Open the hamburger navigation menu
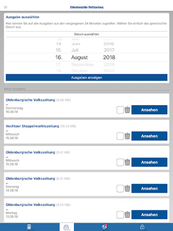The image size is (173, 231). tap(5, 7)
